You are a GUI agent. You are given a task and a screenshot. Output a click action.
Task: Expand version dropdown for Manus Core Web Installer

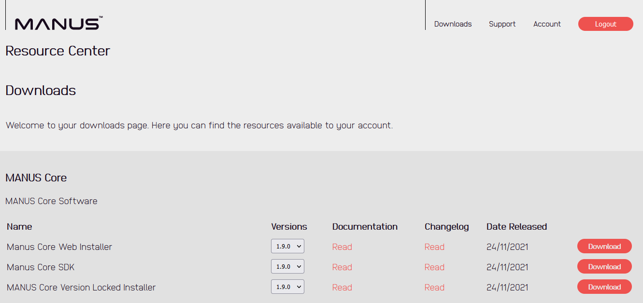point(287,246)
